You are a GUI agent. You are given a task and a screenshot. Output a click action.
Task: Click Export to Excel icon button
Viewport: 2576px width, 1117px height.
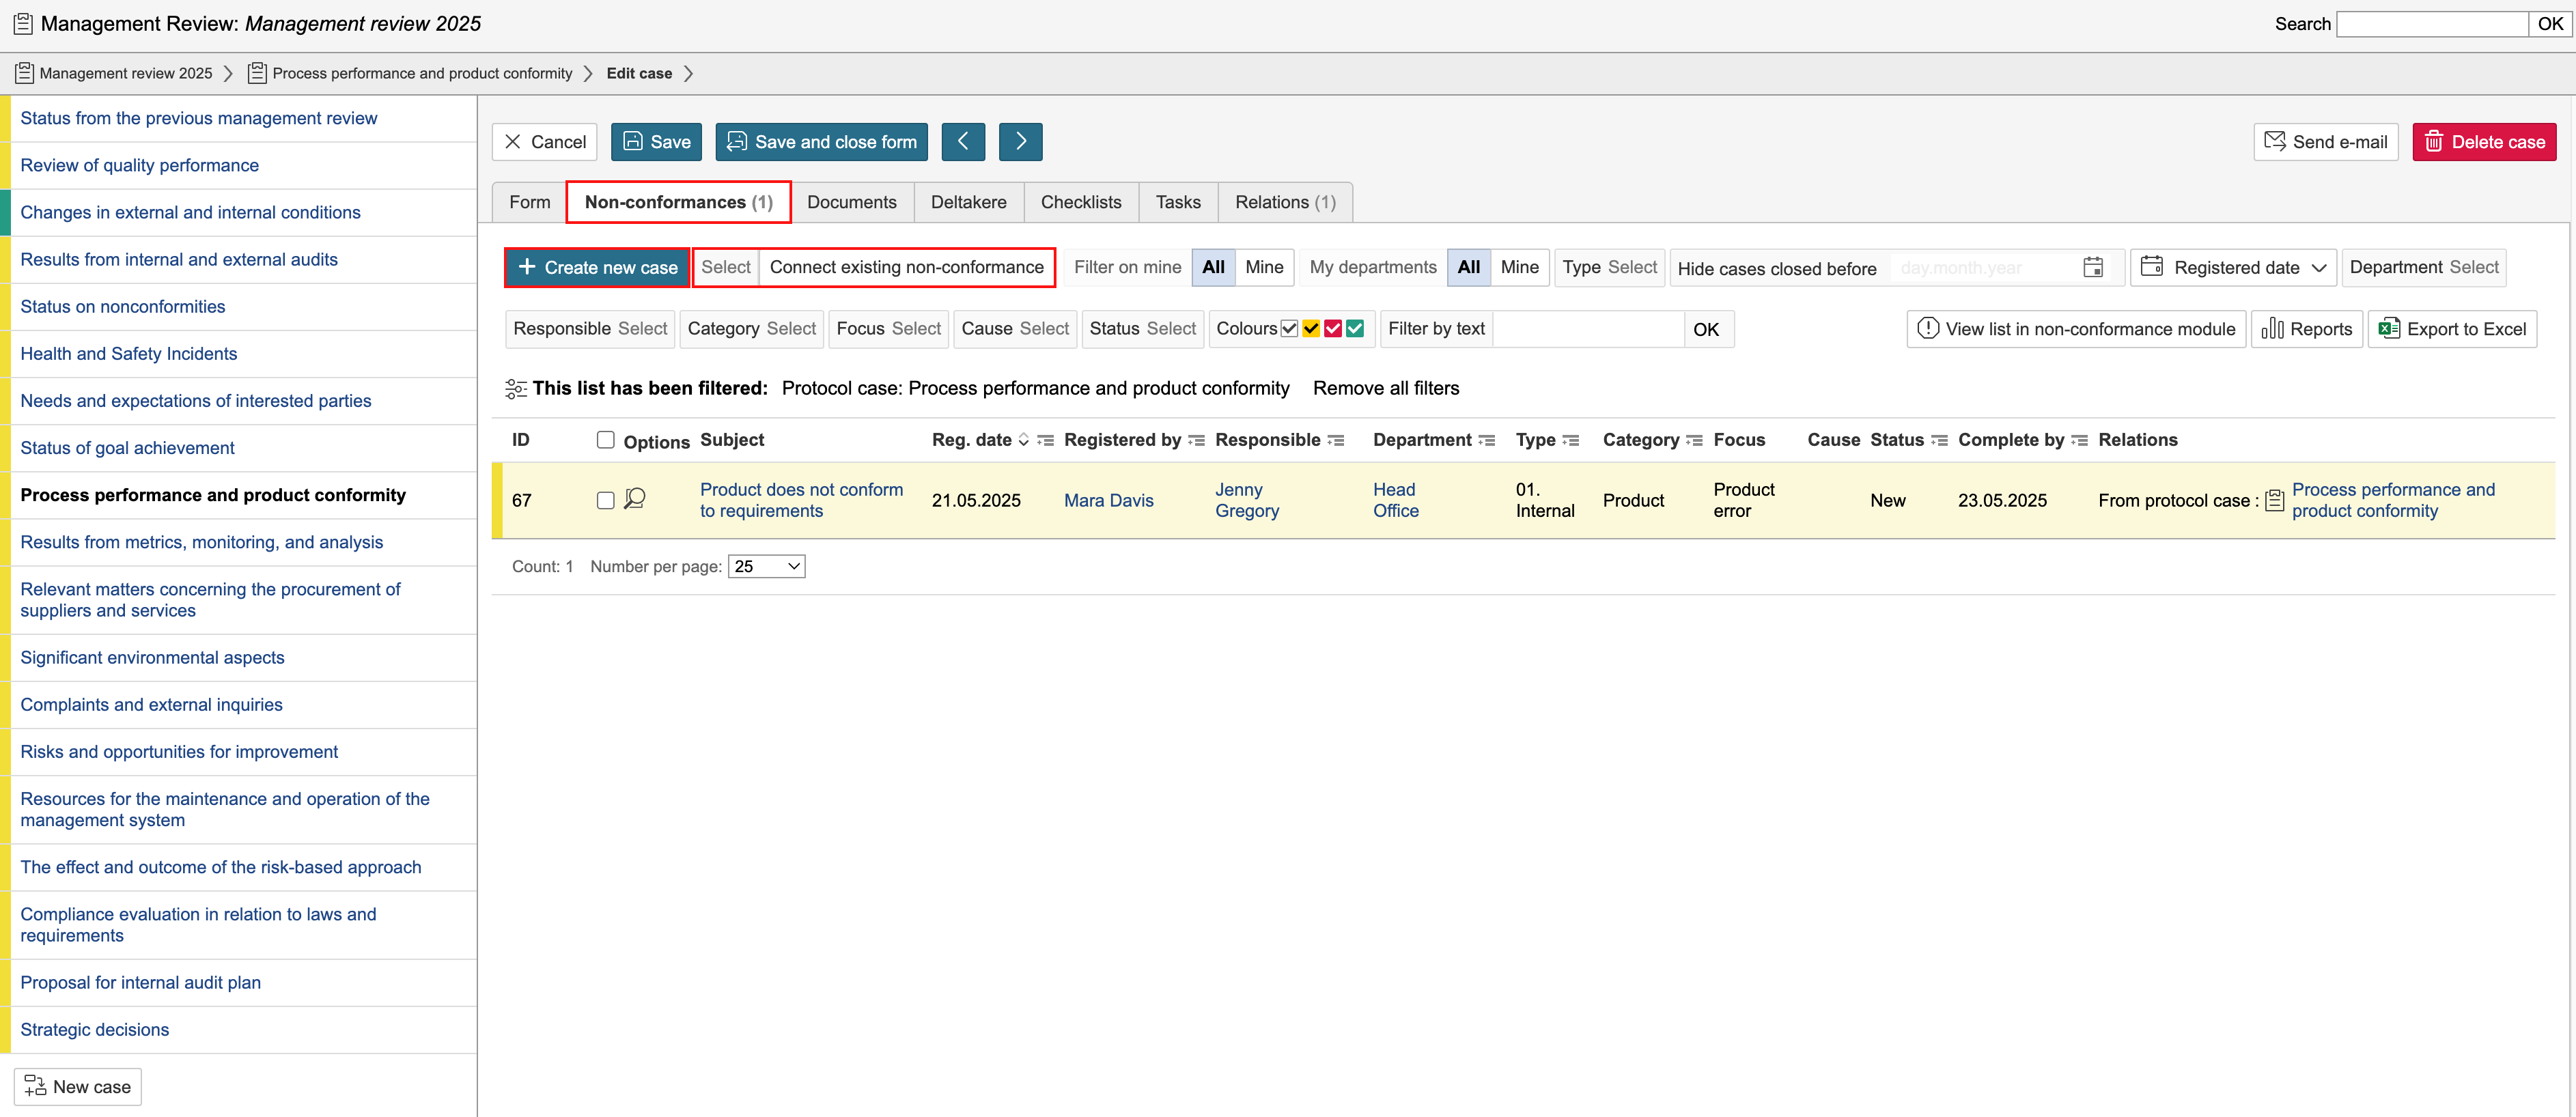2452,329
